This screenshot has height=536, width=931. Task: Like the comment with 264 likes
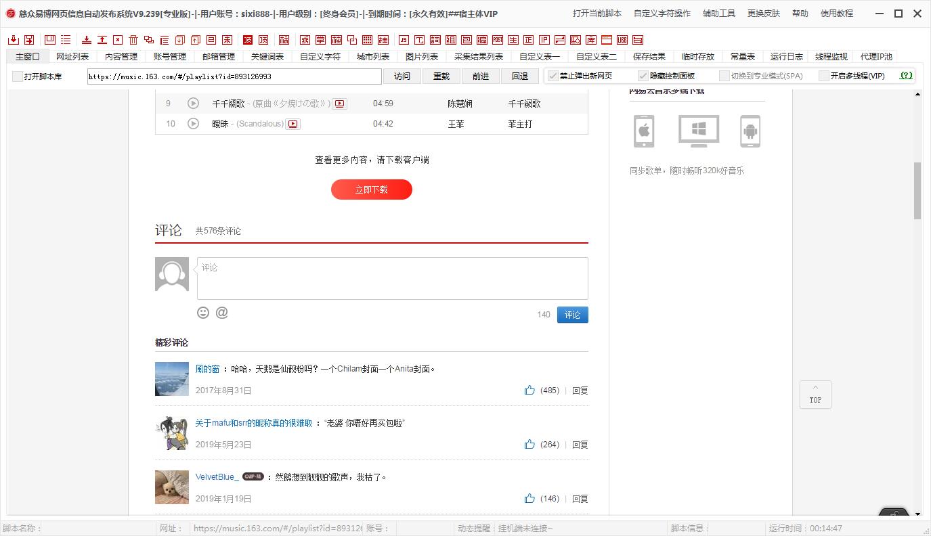pos(529,444)
